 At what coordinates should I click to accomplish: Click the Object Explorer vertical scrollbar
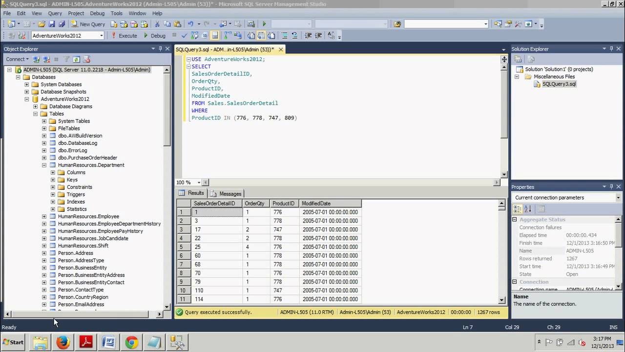[x=167, y=188]
